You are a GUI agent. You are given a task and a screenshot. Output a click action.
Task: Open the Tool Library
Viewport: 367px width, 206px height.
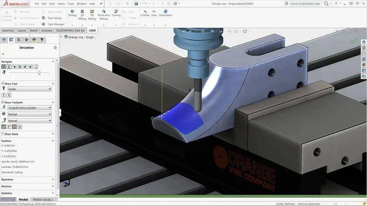[52, 18]
